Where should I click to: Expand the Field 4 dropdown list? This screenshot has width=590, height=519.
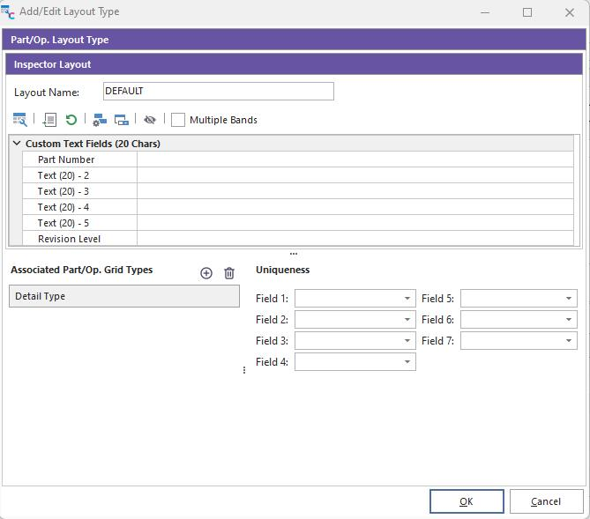(x=407, y=362)
